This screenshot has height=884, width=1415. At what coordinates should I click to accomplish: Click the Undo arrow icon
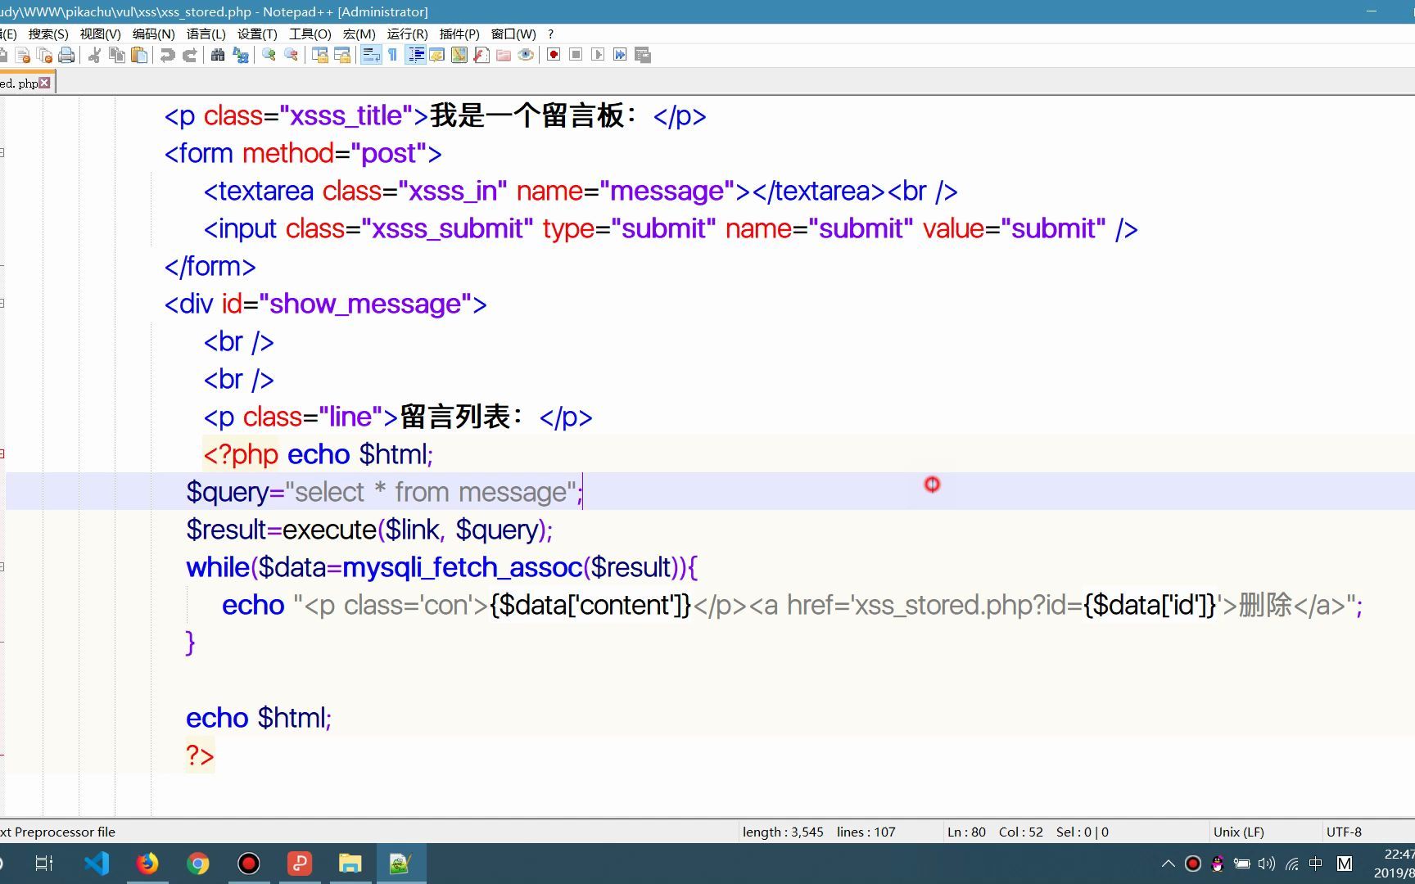[x=167, y=55]
